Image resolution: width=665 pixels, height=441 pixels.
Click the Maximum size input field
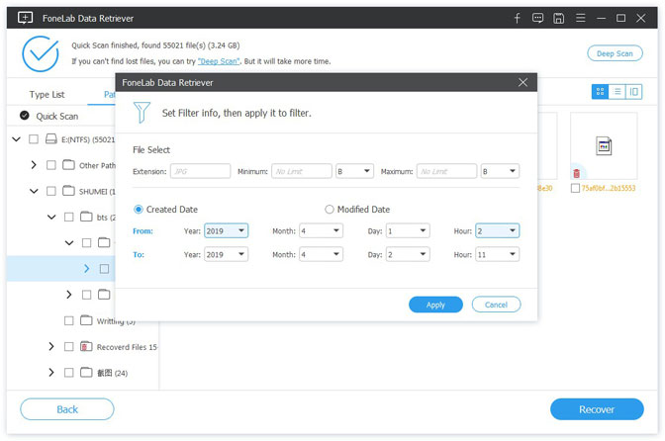click(446, 171)
